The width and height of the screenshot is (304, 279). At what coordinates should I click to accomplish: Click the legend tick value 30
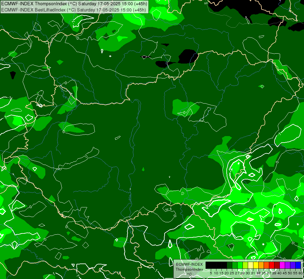(x=248, y=273)
